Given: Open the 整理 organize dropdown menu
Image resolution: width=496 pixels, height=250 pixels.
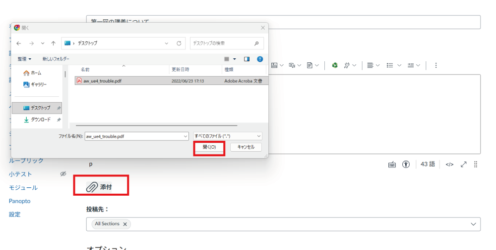Looking at the screenshot, I should [24, 59].
